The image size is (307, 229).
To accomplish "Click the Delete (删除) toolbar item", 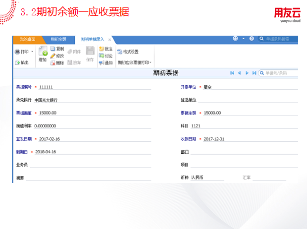I will click(x=57, y=63).
